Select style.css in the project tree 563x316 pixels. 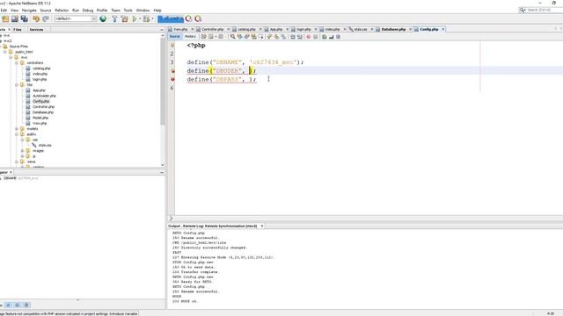[x=45, y=146]
